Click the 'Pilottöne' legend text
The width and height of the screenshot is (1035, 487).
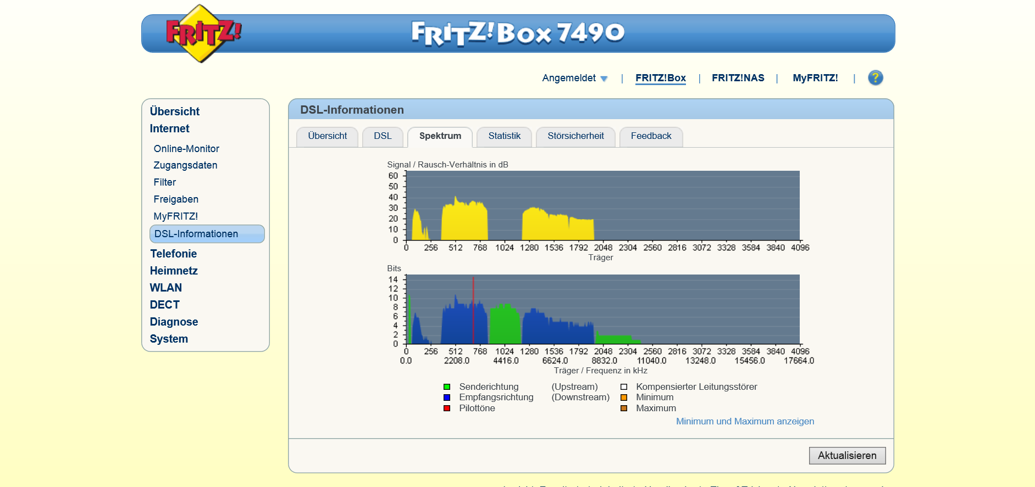pos(477,408)
